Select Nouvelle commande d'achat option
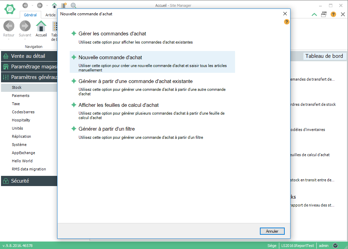The height and width of the screenshot is (249, 348). click(110, 57)
